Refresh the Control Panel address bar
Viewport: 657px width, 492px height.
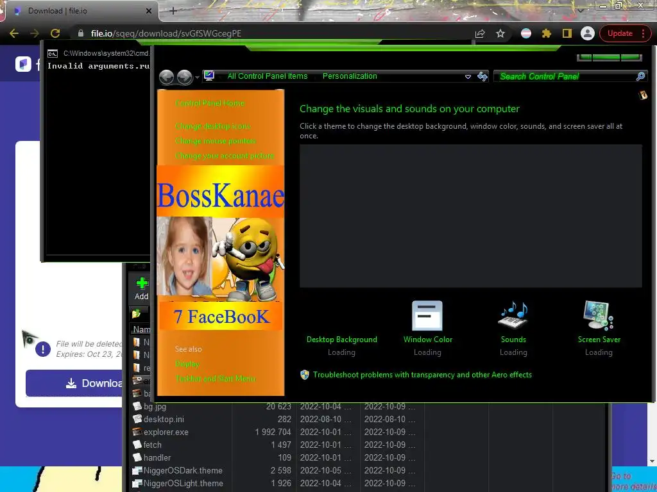(482, 76)
